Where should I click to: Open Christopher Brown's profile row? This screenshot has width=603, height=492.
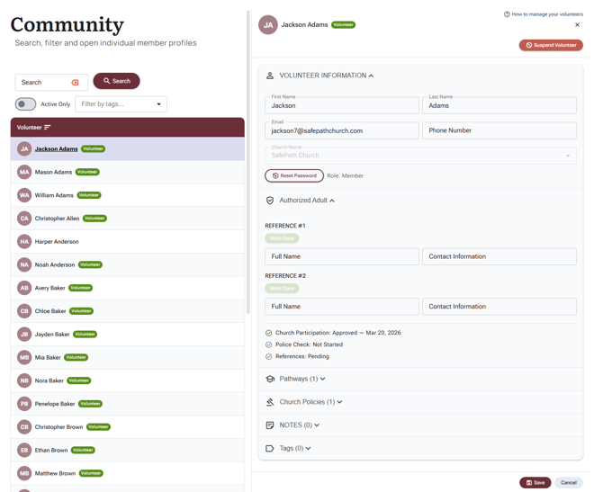point(127,427)
